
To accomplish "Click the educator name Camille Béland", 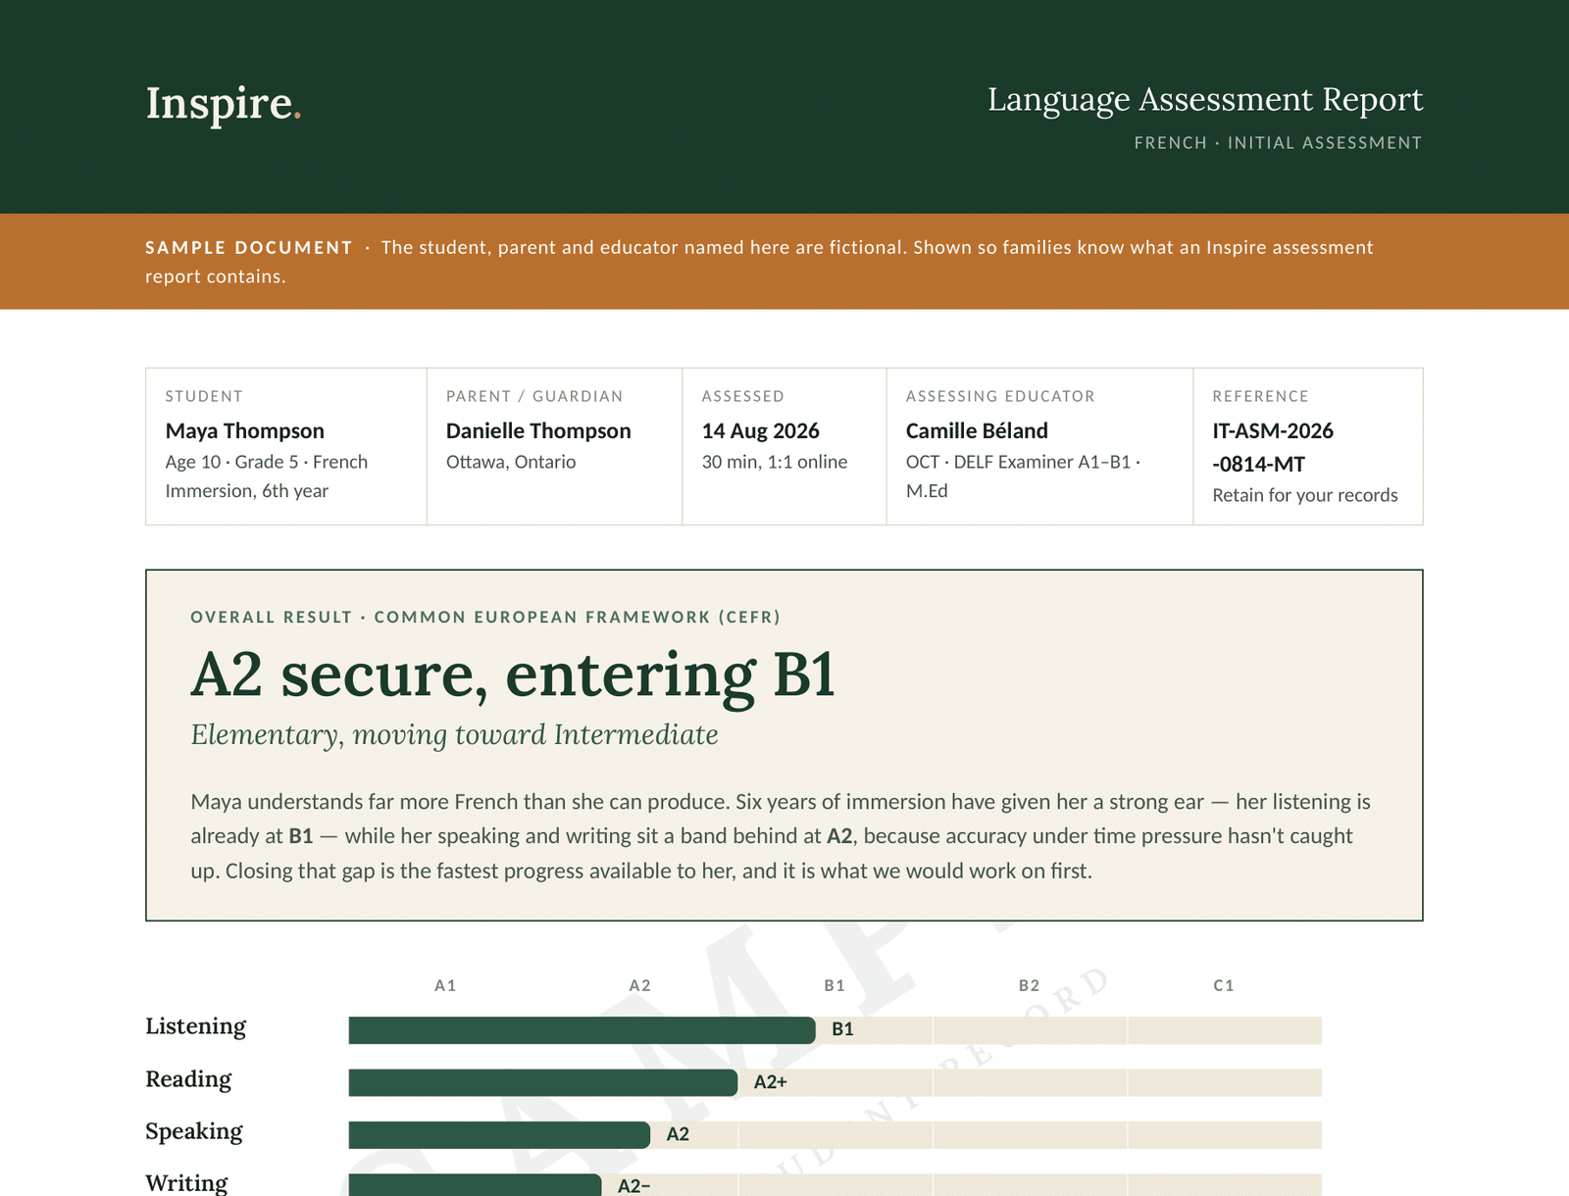I will (x=977, y=431).
